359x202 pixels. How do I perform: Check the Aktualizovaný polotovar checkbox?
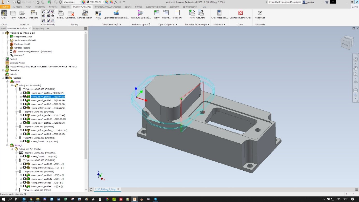[11, 52]
